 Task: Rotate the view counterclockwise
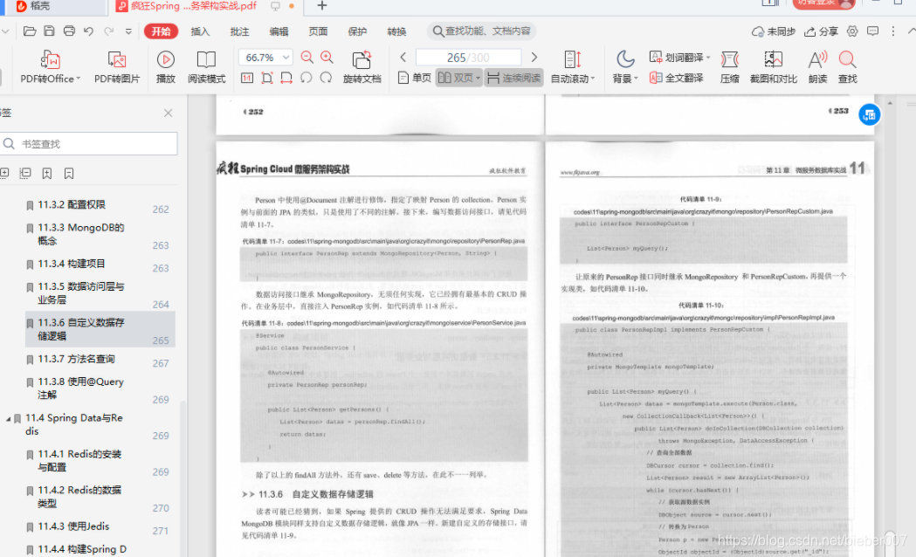[306, 78]
